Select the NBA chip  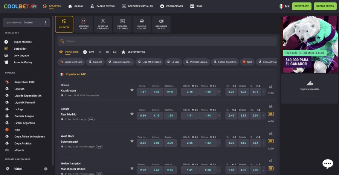(x=247, y=62)
